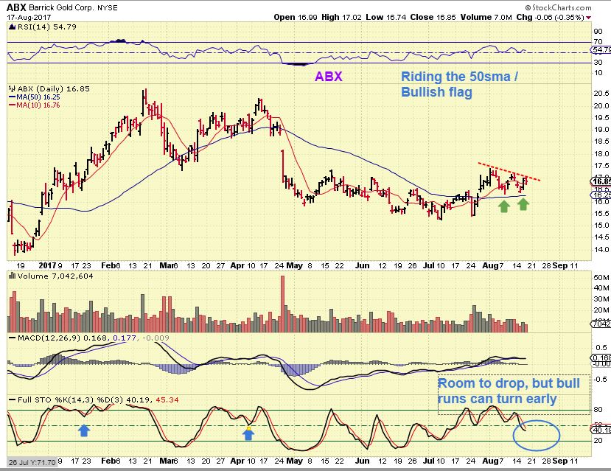Click the 90 level on RSI axis
Viewport: 611px width, 471px height.
[x=598, y=32]
